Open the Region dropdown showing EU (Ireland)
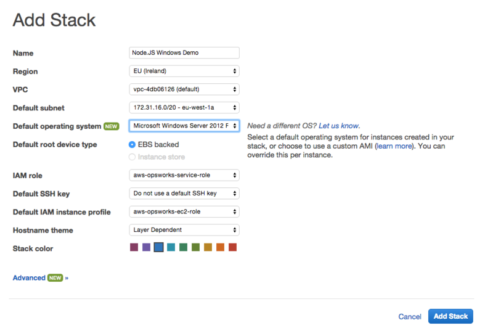 [184, 71]
